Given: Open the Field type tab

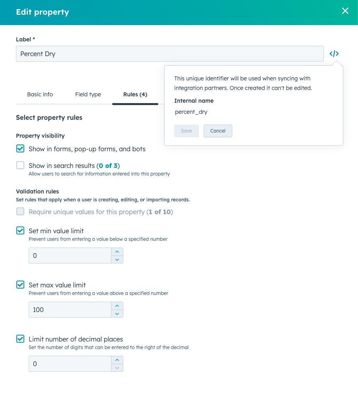Looking at the screenshot, I should [88, 94].
